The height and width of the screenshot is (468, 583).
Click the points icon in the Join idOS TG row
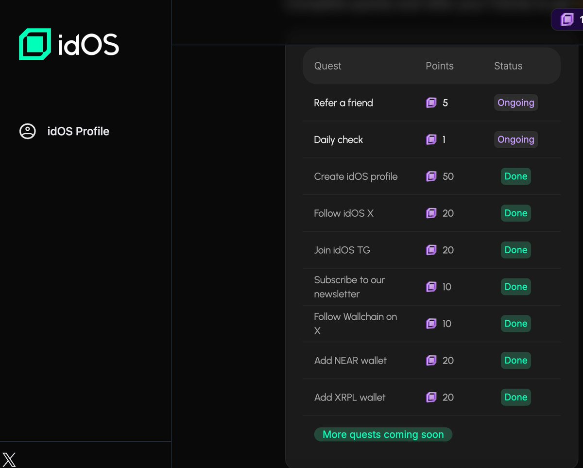(x=431, y=250)
